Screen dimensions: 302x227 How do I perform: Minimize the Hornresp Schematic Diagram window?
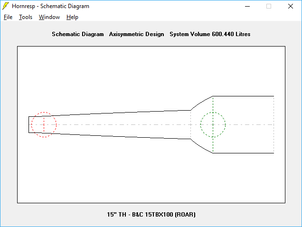coord(247,6)
